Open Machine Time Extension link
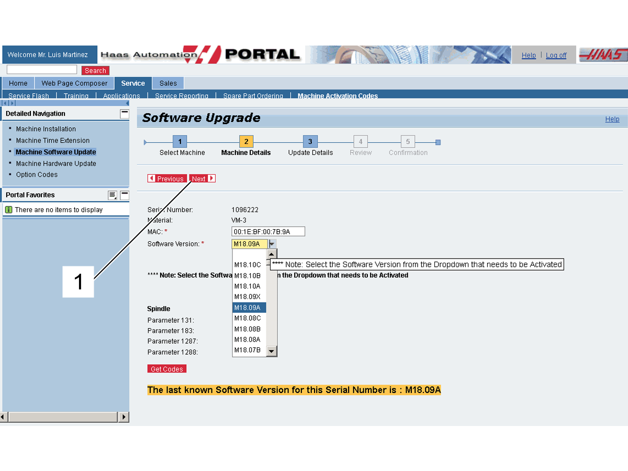 [53, 141]
